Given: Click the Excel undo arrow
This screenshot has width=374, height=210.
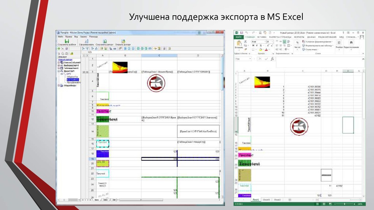Looking at the screenshot, I should [247, 32].
